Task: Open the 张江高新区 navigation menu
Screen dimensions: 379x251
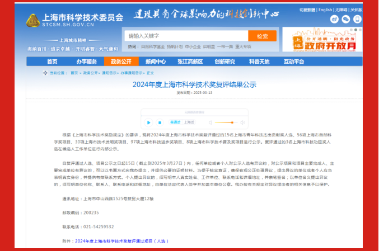Action: 190,61
